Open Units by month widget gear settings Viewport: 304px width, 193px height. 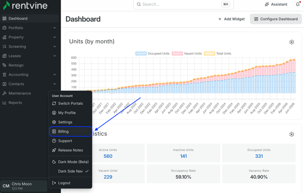(292, 42)
